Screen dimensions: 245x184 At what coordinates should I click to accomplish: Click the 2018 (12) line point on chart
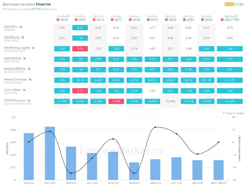point(113,139)
